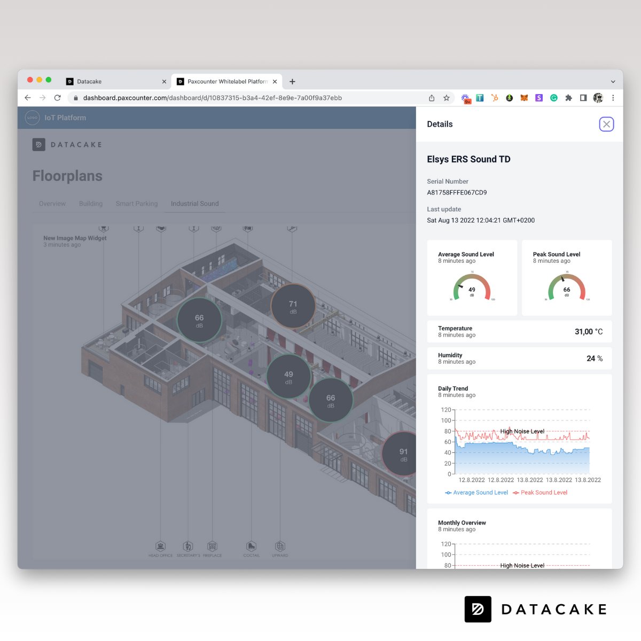The width and height of the screenshot is (641, 641).
Task: Expand the tab search chevron
Action: pos(613,82)
